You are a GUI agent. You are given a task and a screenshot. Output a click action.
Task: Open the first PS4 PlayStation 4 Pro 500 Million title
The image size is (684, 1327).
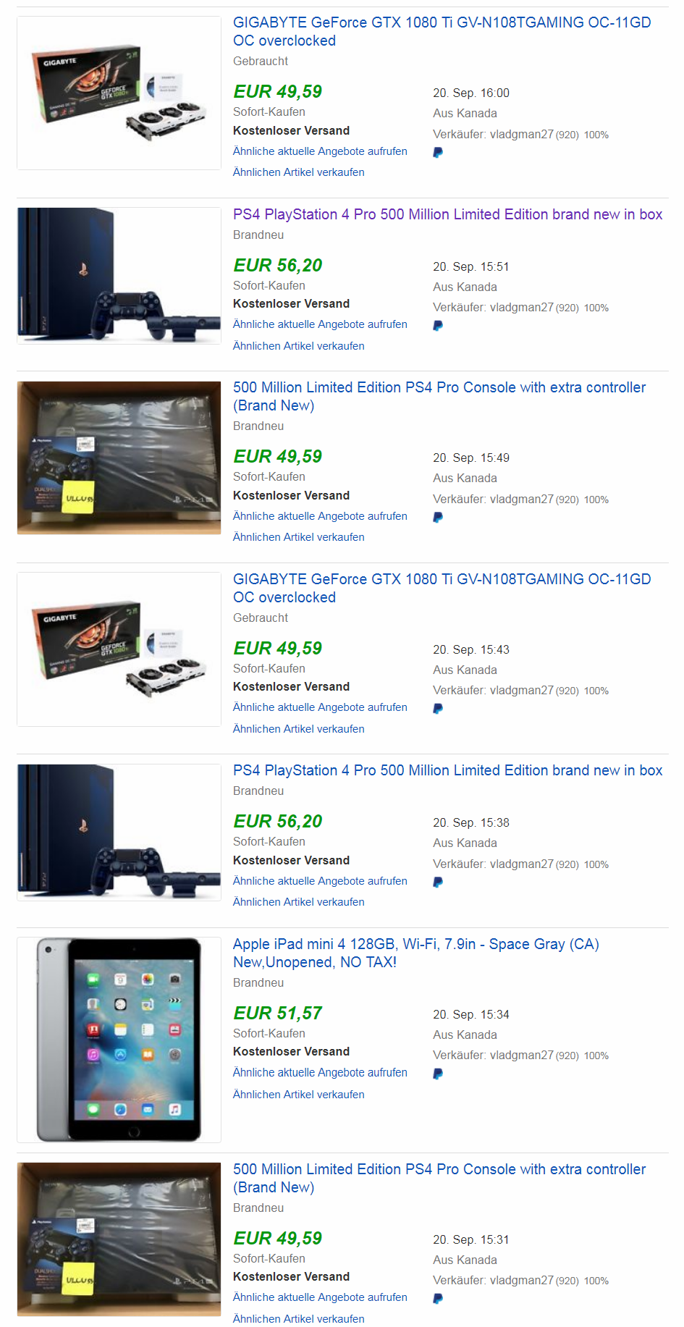tap(447, 214)
